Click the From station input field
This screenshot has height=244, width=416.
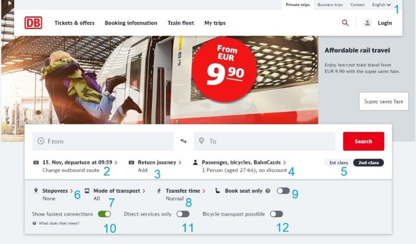coord(103,141)
